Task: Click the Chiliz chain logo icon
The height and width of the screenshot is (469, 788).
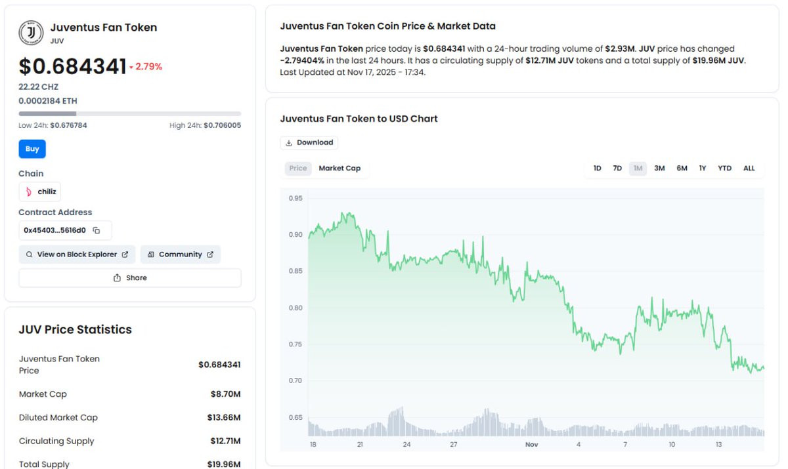Action: click(x=28, y=192)
